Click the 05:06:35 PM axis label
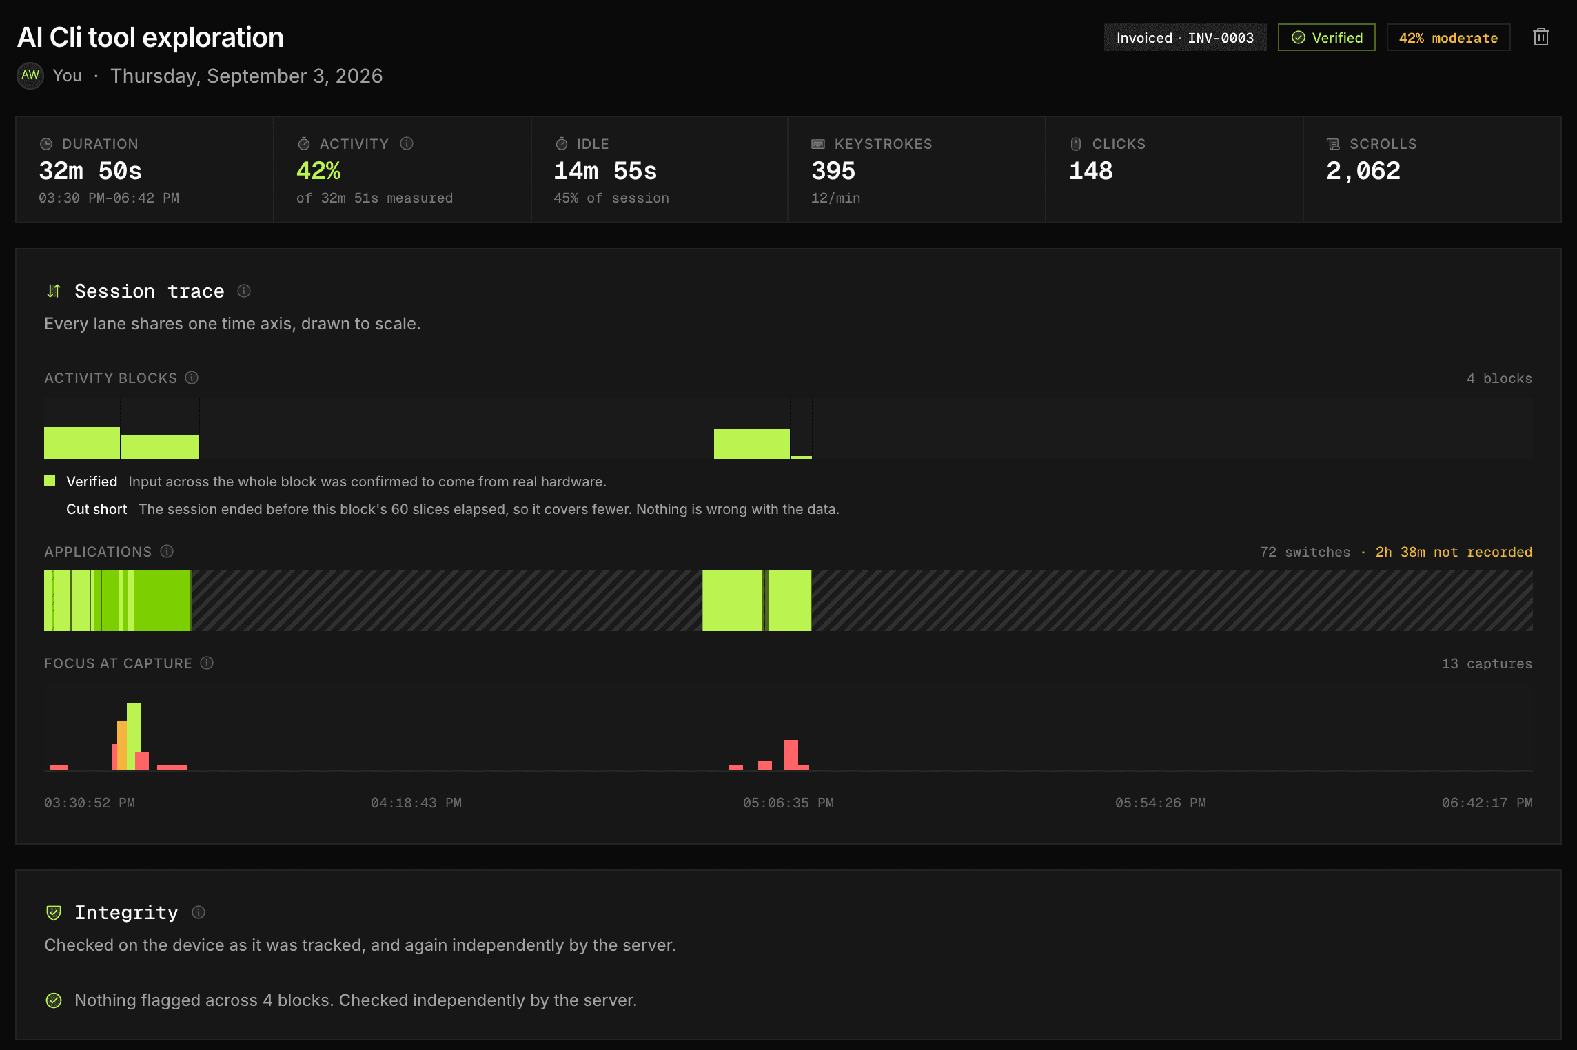 [x=788, y=803]
